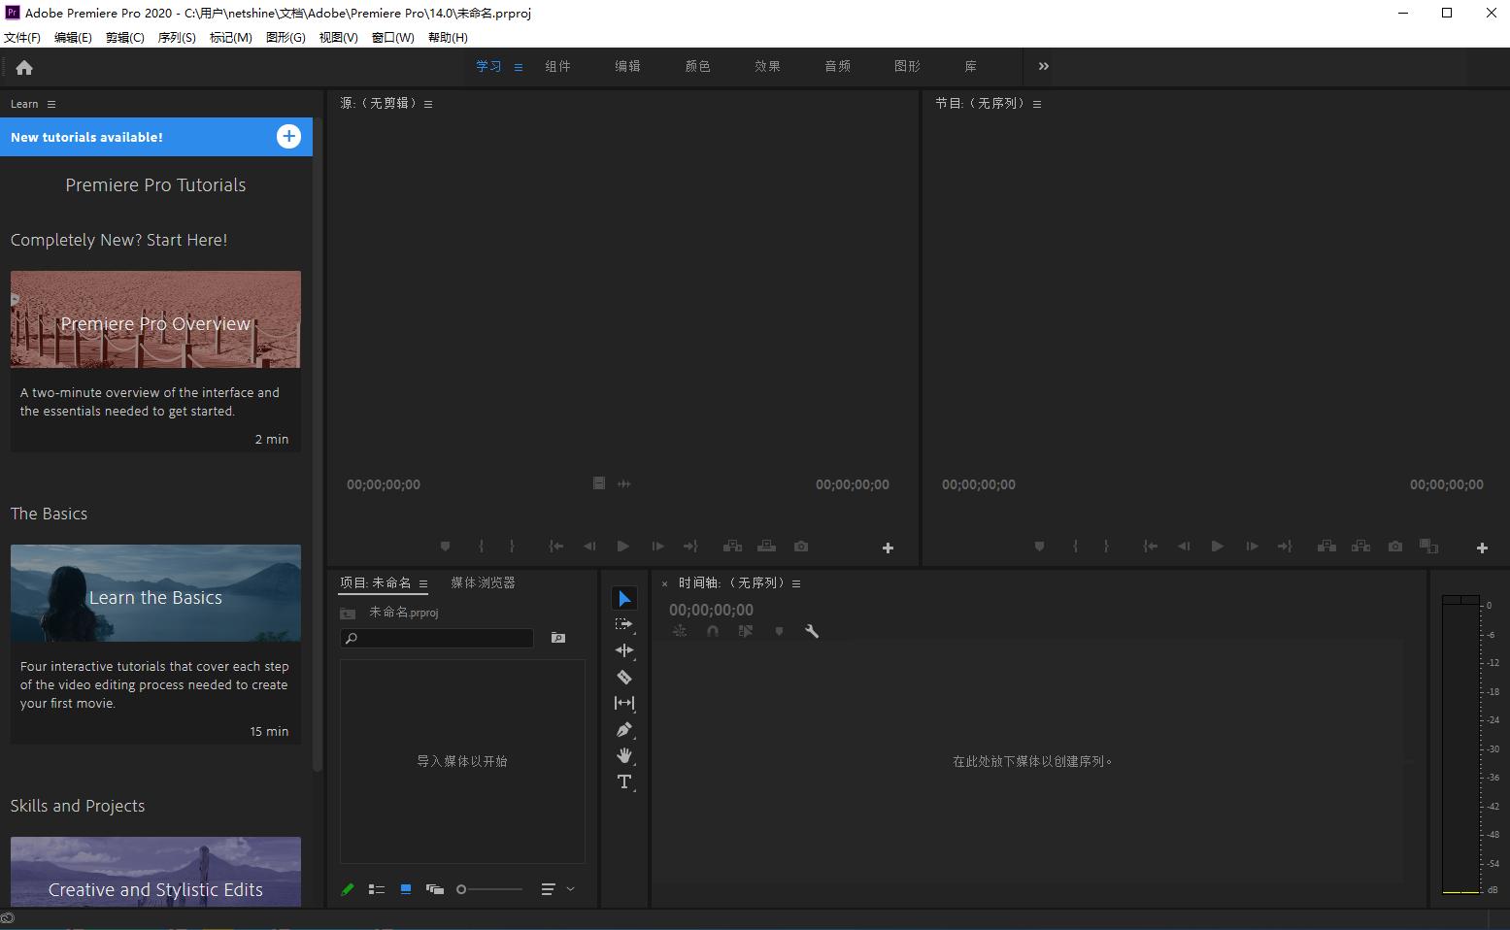The height and width of the screenshot is (930, 1510).
Task: Toggle project writable green pencil icon
Action: (x=347, y=889)
